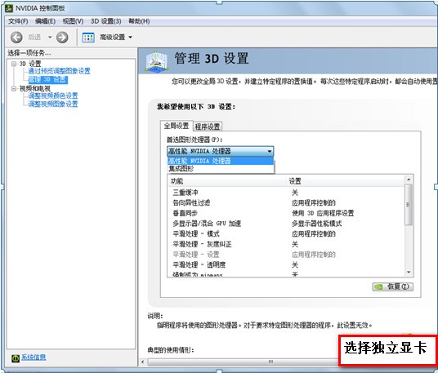
Task: Open the 高级设置 dropdown arrow
Action: coord(130,37)
